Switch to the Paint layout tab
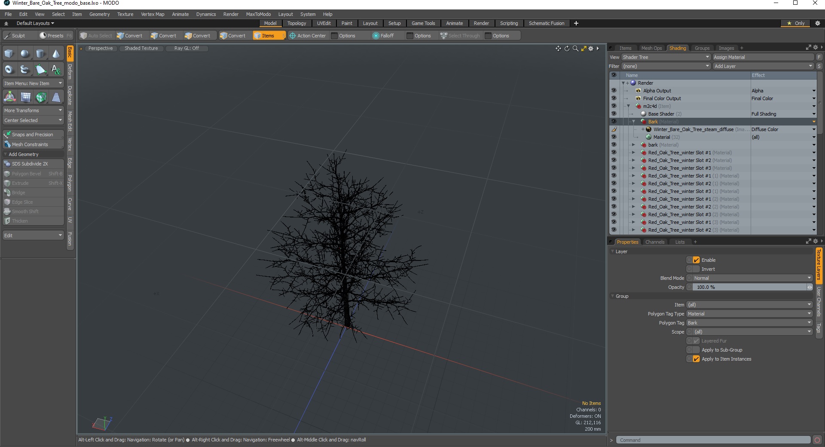825x447 pixels. pos(347,23)
